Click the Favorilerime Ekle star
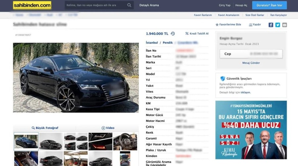 click(217, 25)
